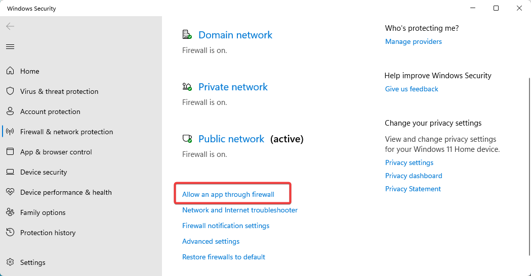This screenshot has width=531, height=276.
Task: Click the Account protection person icon
Action: (x=10, y=112)
